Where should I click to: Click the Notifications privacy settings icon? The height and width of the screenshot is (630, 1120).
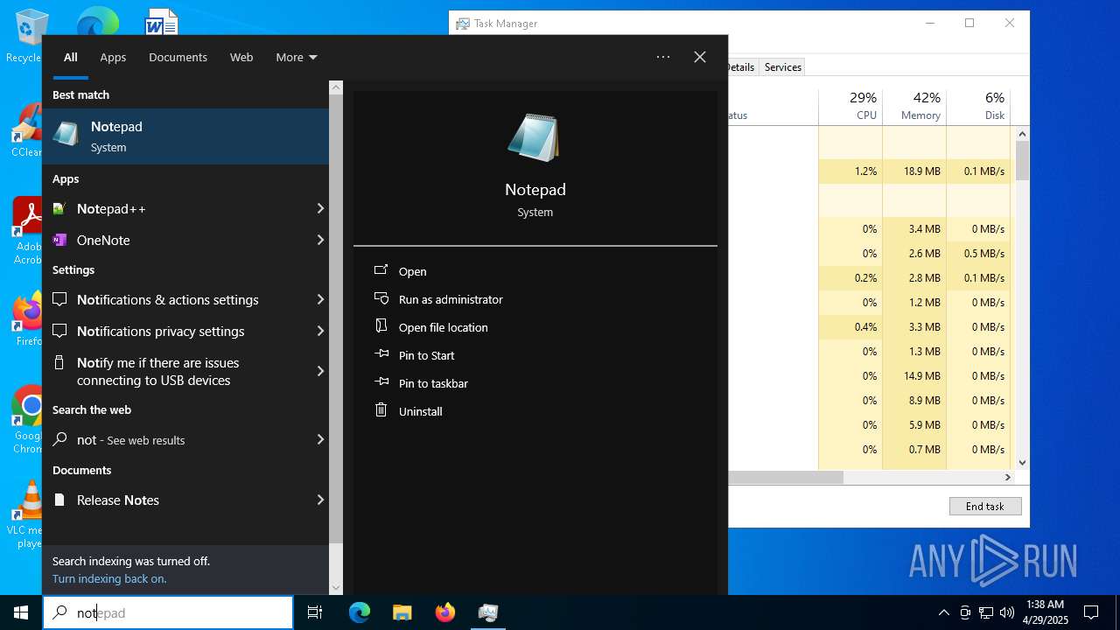[59, 331]
